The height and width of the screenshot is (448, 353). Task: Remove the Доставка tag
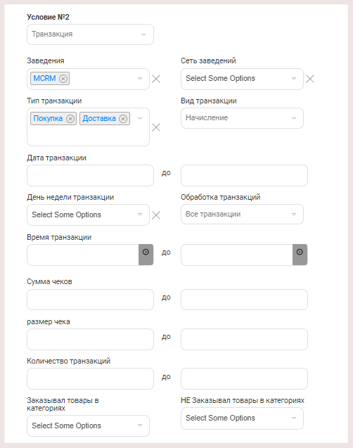point(123,119)
